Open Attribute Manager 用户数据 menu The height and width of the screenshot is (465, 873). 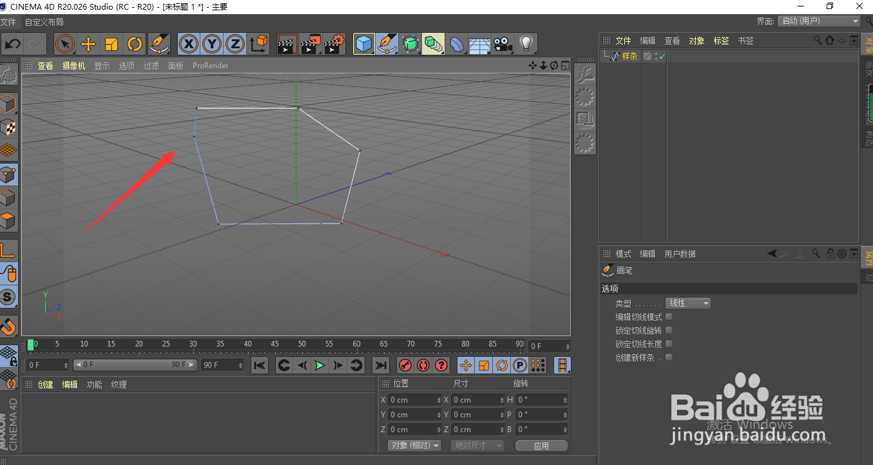coord(680,254)
